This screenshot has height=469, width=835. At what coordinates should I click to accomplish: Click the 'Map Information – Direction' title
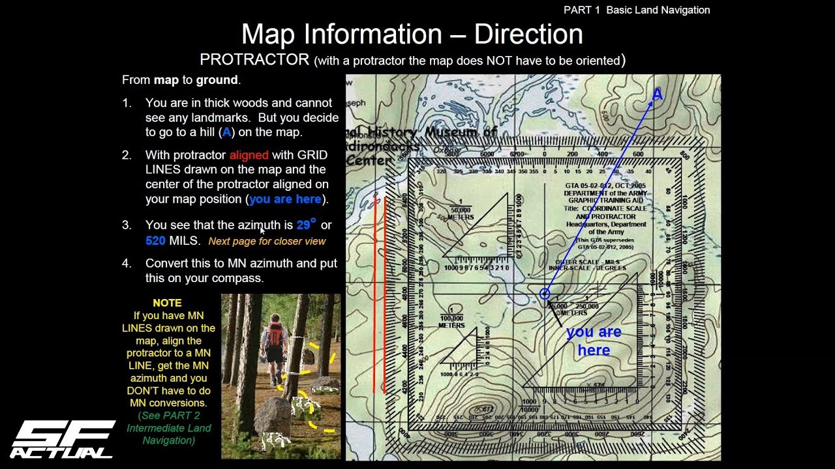[x=412, y=34]
